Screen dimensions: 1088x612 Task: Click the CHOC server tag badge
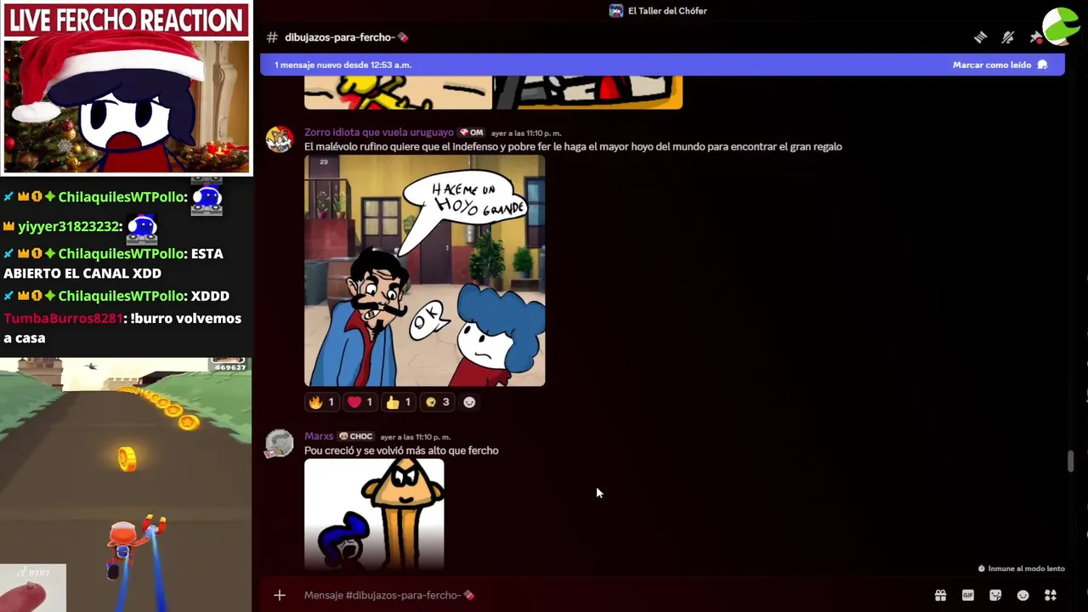click(357, 436)
